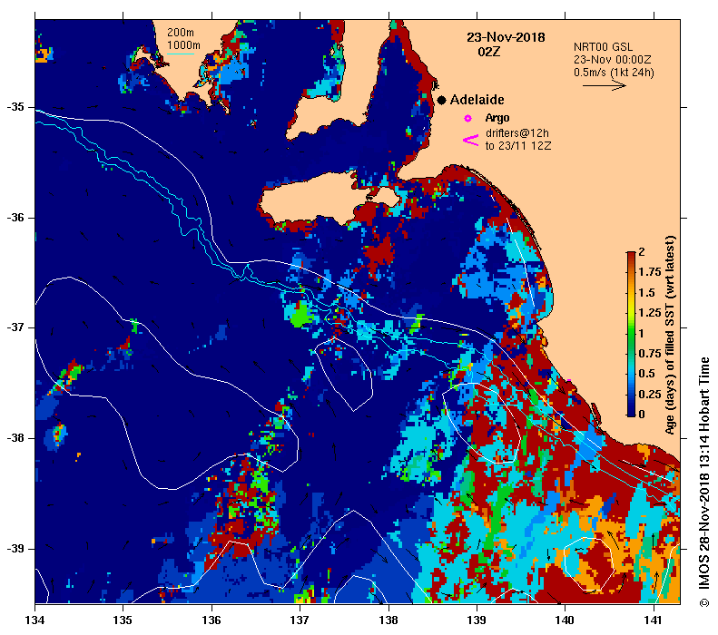The height and width of the screenshot is (635, 718).
Task: Click the longitude label 137
Action: click(300, 620)
